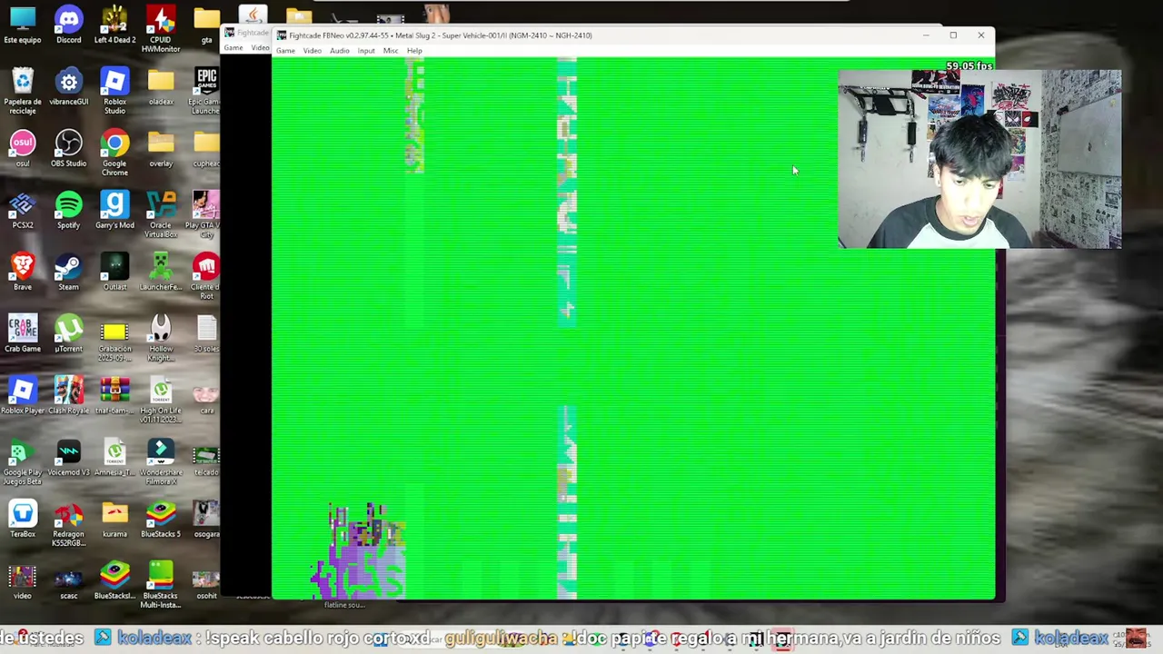
Task: Launch Google Chrome from desktop
Action: (114, 153)
